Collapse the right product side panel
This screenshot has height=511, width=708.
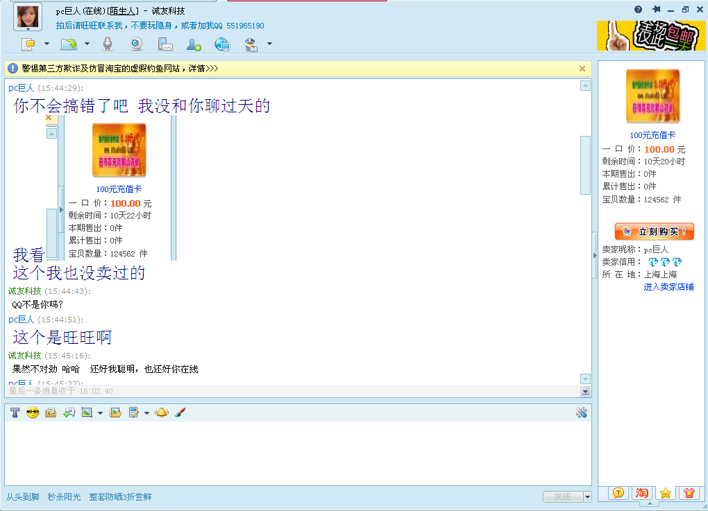tap(594, 255)
